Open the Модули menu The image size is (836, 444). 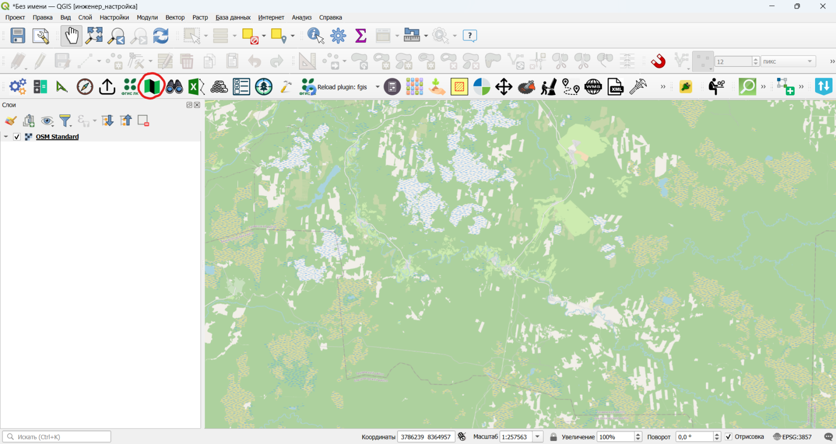pyautogui.click(x=147, y=17)
